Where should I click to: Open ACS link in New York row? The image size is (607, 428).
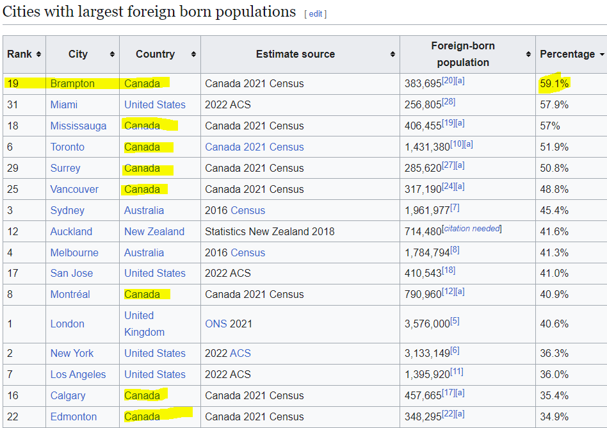click(x=240, y=354)
